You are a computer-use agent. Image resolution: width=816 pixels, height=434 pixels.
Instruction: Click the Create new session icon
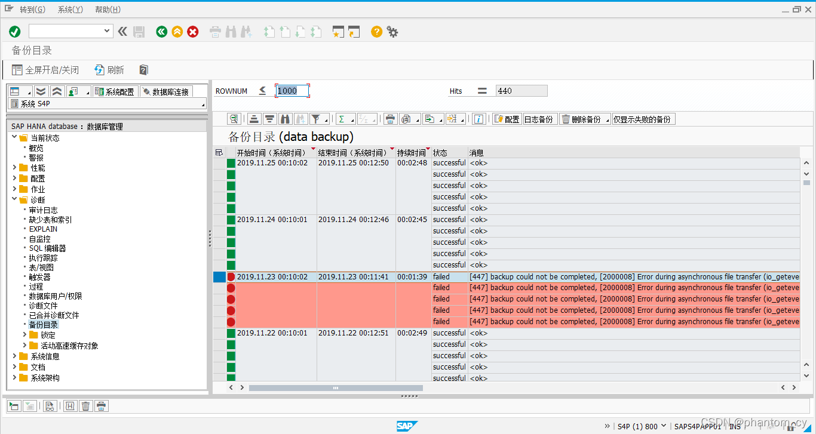coord(339,32)
